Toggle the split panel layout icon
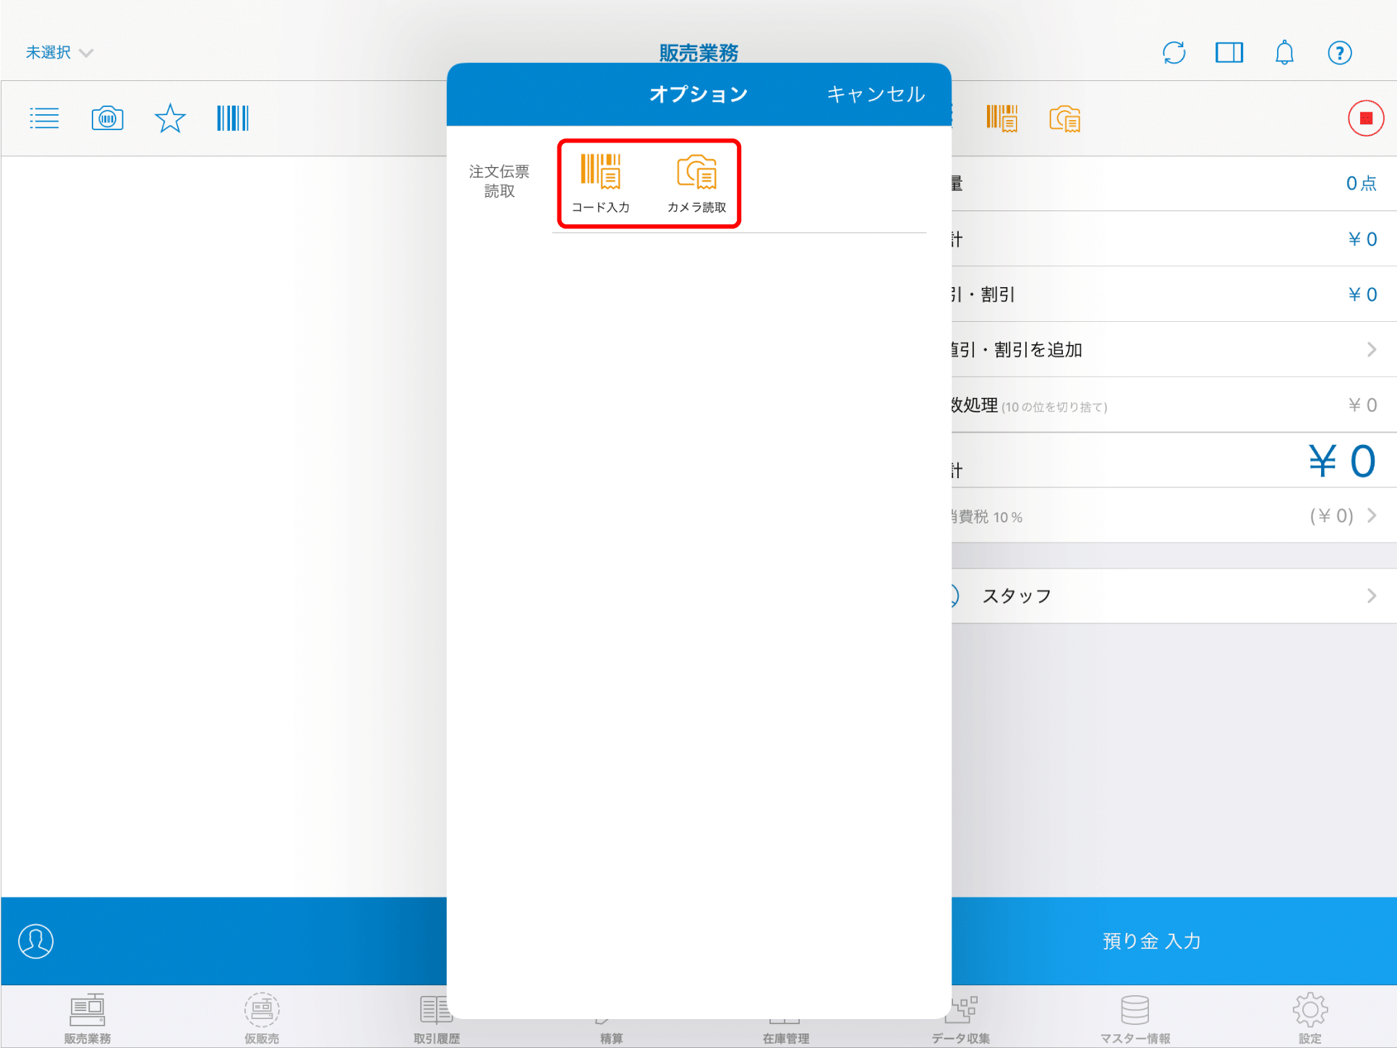This screenshot has width=1397, height=1048. pyautogui.click(x=1229, y=53)
